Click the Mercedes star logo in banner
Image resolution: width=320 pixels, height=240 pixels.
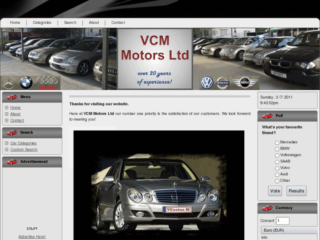[8, 83]
